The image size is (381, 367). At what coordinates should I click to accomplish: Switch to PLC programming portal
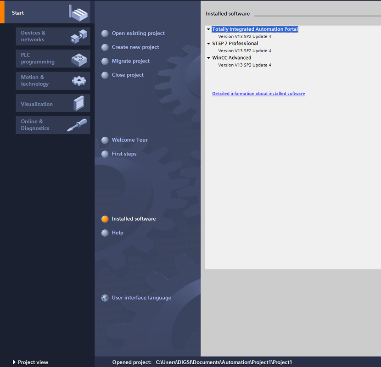click(x=53, y=59)
